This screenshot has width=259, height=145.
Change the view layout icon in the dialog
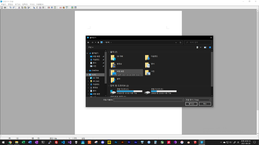click(198, 47)
